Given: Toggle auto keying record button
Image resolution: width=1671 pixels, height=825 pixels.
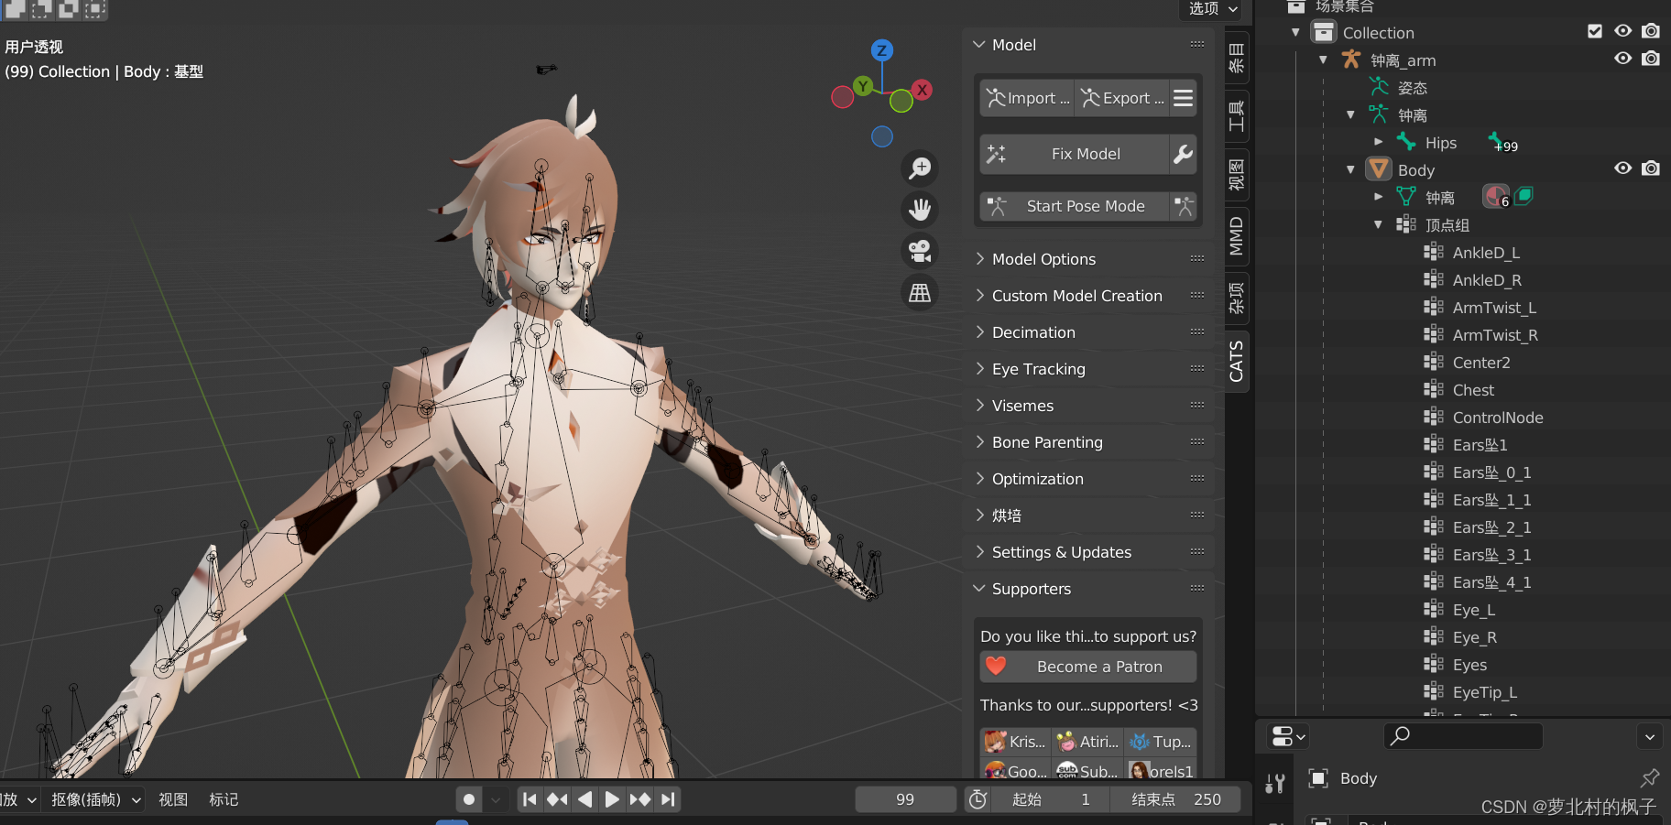Looking at the screenshot, I should (x=469, y=799).
